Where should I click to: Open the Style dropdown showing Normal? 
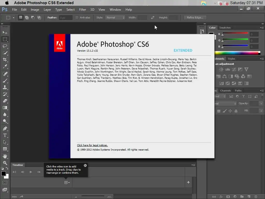(x=115, y=18)
